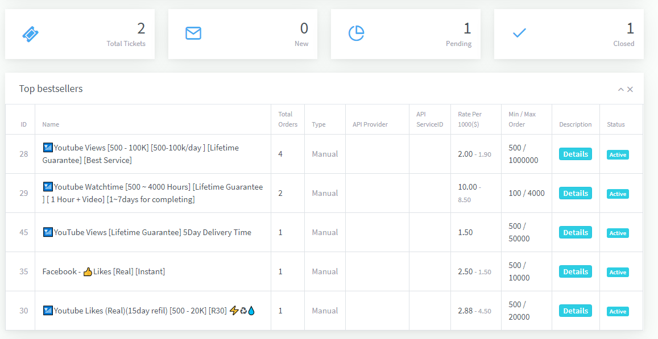Click the Total Orders column header

coord(288,119)
